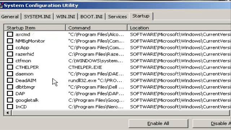Toggle the DAP startup checkbox
The image size is (231, 130).
[x=10, y=94]
